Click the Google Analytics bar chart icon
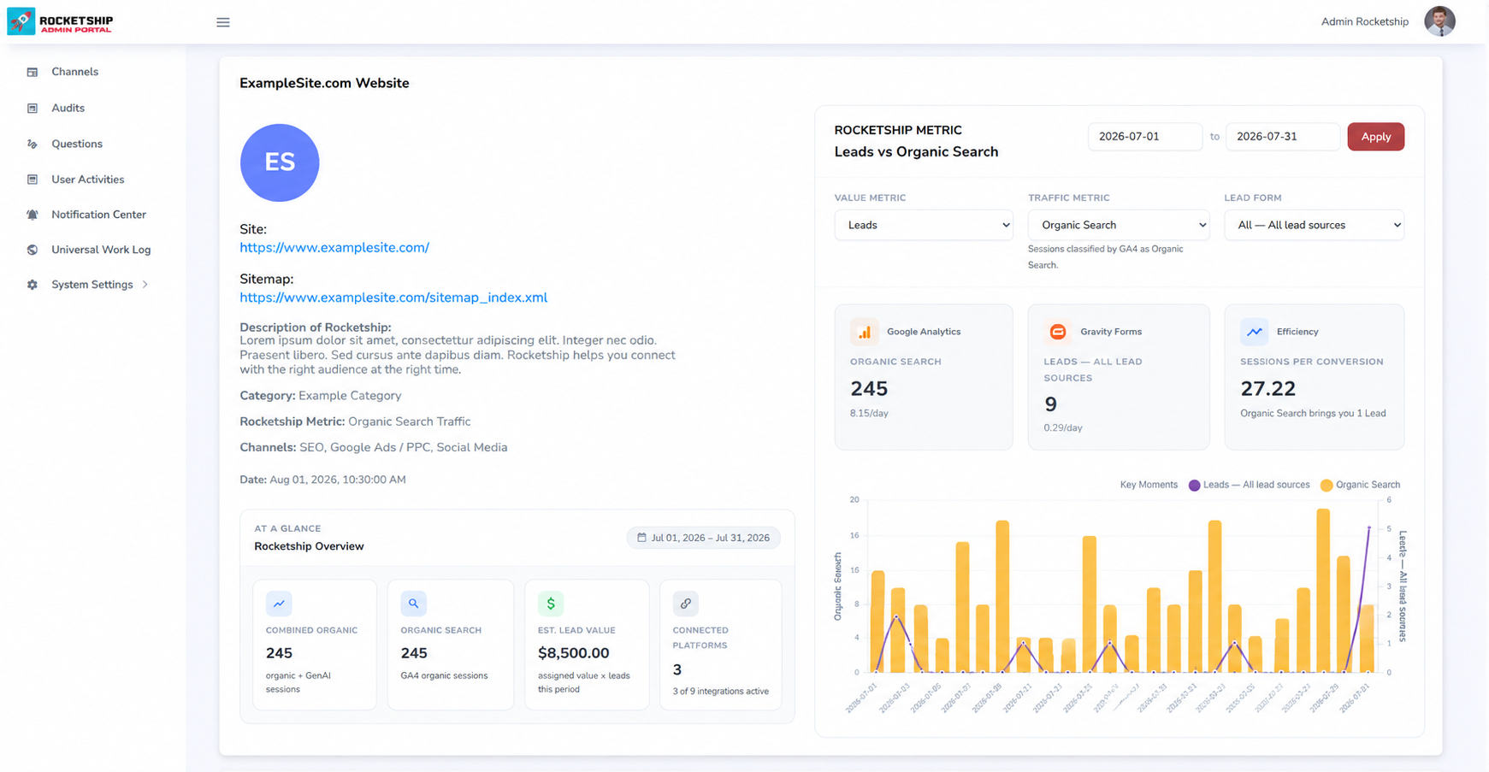 coord(864,332)
